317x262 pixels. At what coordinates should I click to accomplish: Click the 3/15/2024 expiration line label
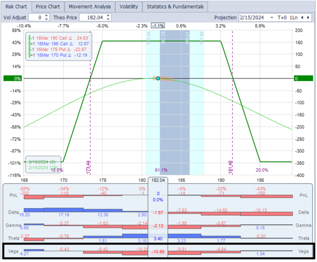coord(43,162)
